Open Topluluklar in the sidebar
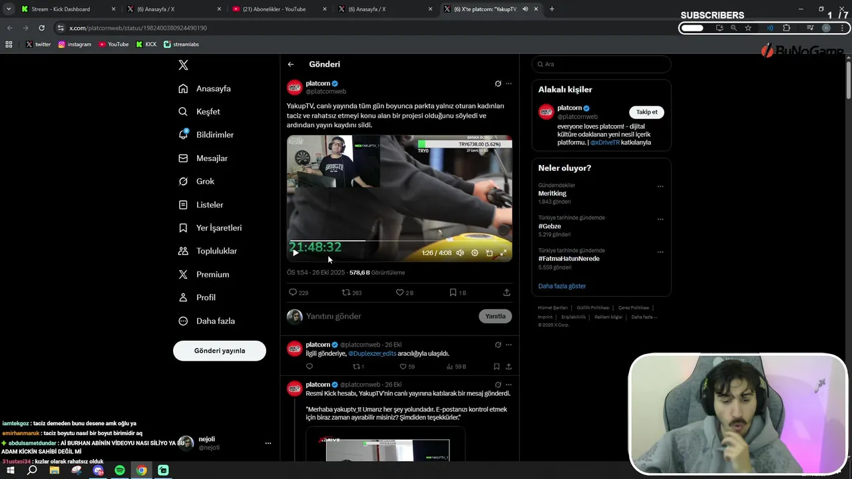The height and width of the screenshot is (479, 852). (208, 251)
